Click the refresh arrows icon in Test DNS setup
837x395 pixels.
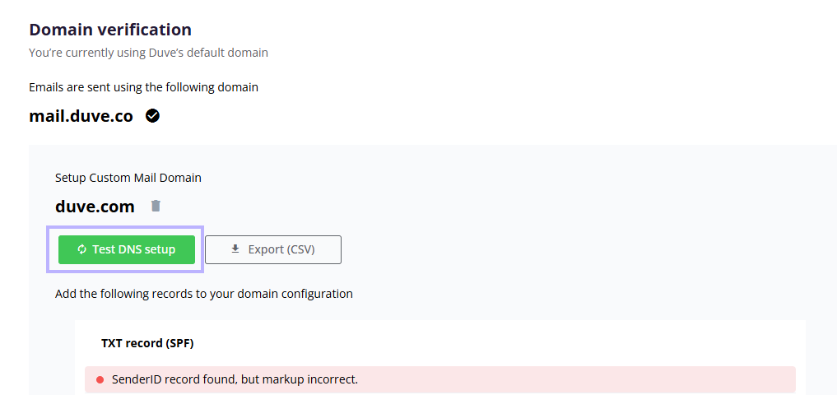(81, 249)
